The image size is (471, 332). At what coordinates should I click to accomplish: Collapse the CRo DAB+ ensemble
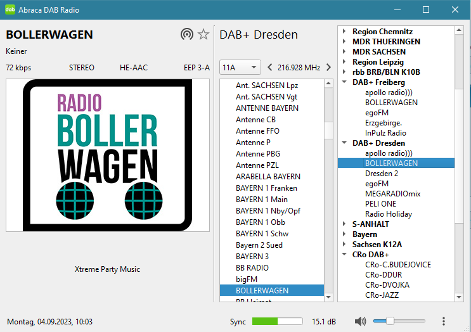[344, 255]
